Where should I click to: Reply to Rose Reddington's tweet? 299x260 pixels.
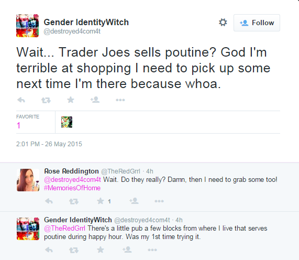tap(49, 201)
